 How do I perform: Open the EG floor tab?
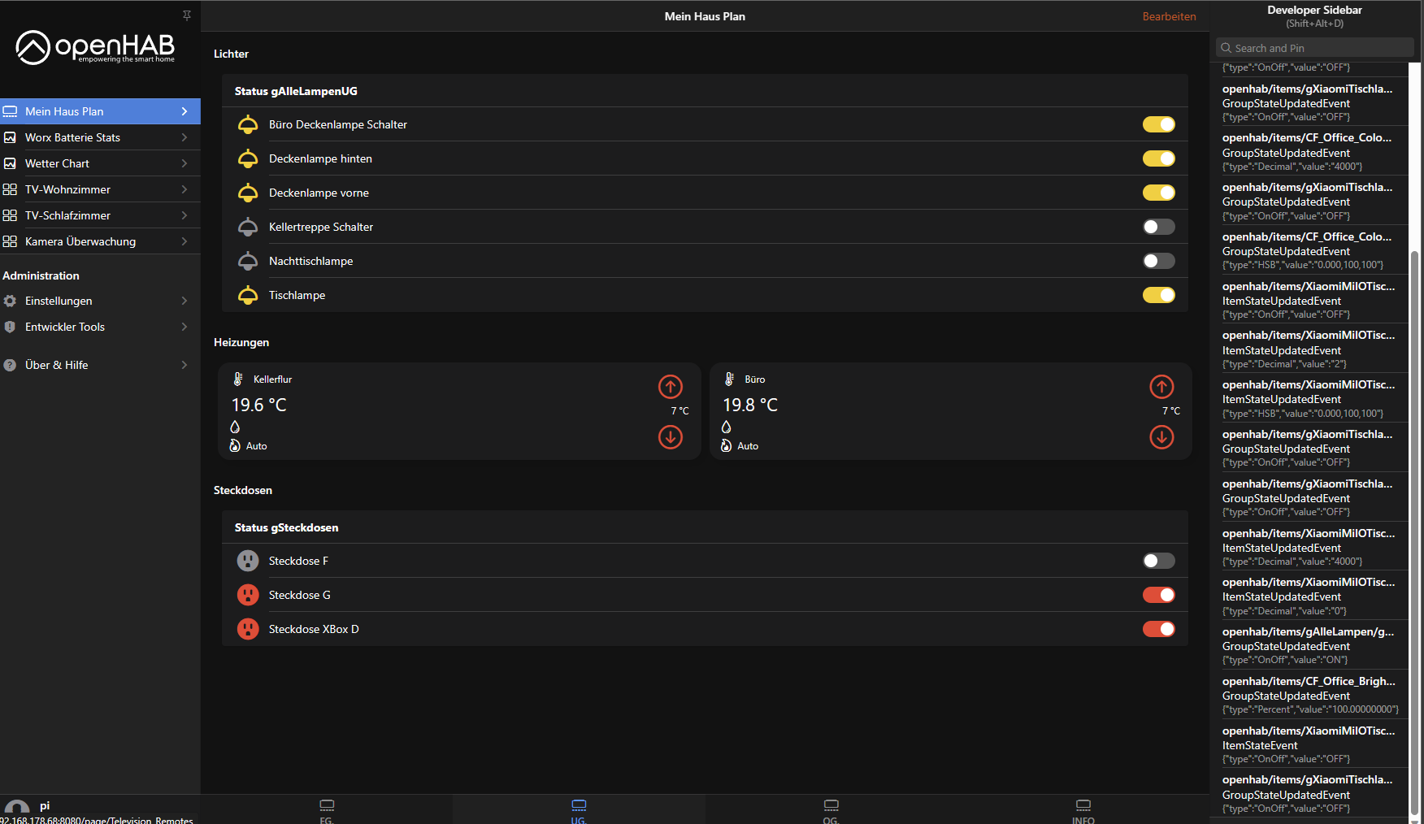pos(326,809)
